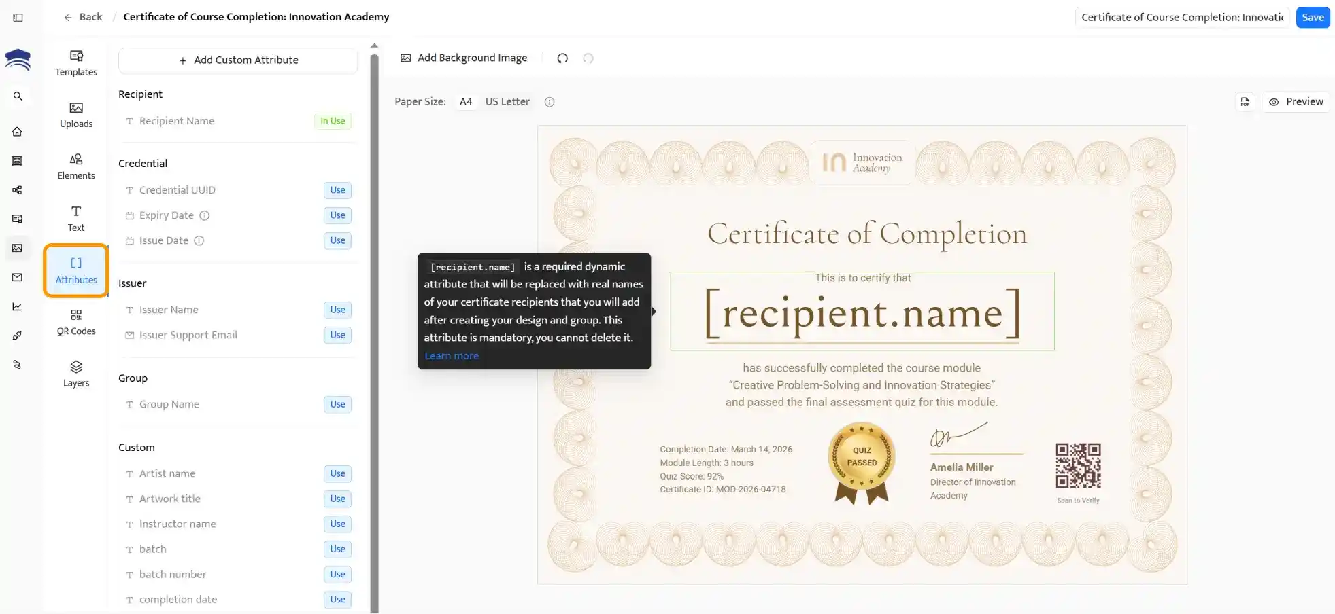Select A4 paper size
The height and width of the screenshot is (614, 1335).
click(x=466, y=102)
